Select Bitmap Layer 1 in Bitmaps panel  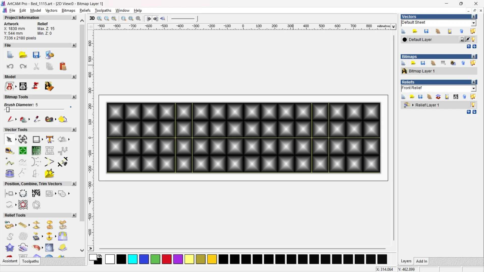pos(421,71)
